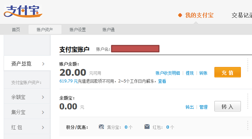Open 账户收支明细 link
The image size is (252, 139).
[x=168, y=73]
